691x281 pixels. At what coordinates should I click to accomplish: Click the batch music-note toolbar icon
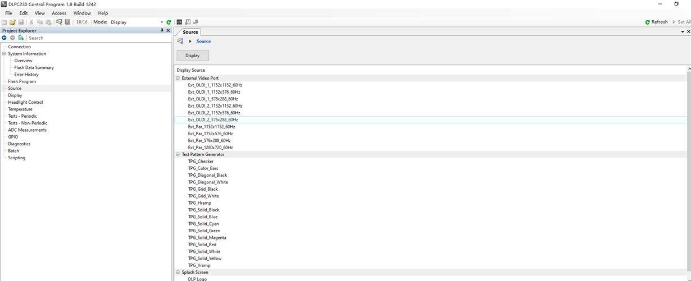[x=196, y=22]
